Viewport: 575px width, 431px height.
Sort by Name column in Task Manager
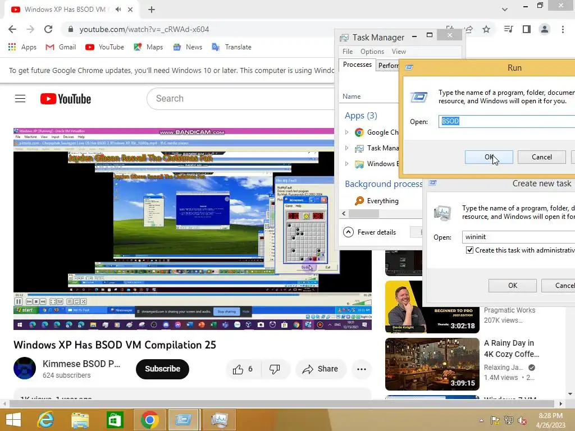pyautogui.click(x=352, y=97)
